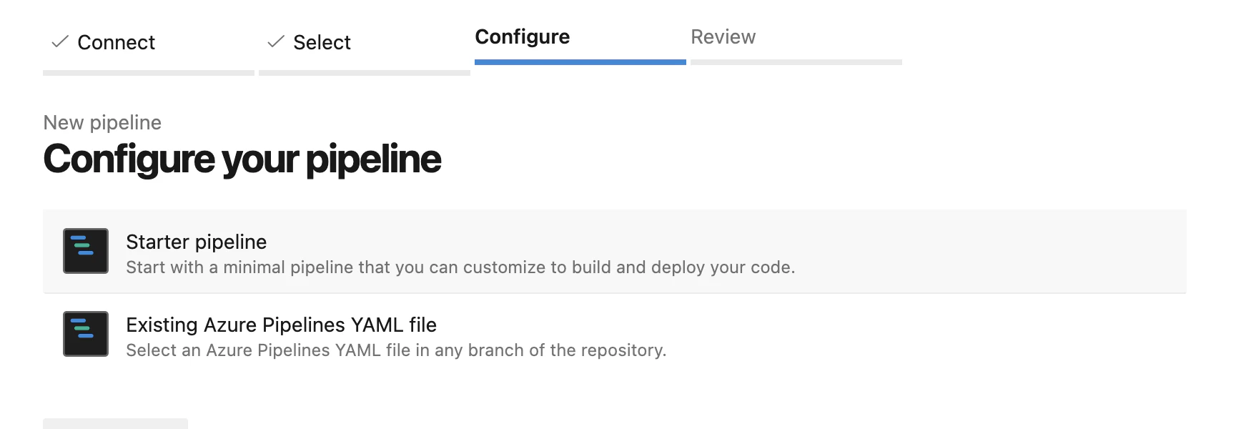Screen dimensions: 1241x429
Task: Click the 'New pipeline' label
Action: point(102,123)
